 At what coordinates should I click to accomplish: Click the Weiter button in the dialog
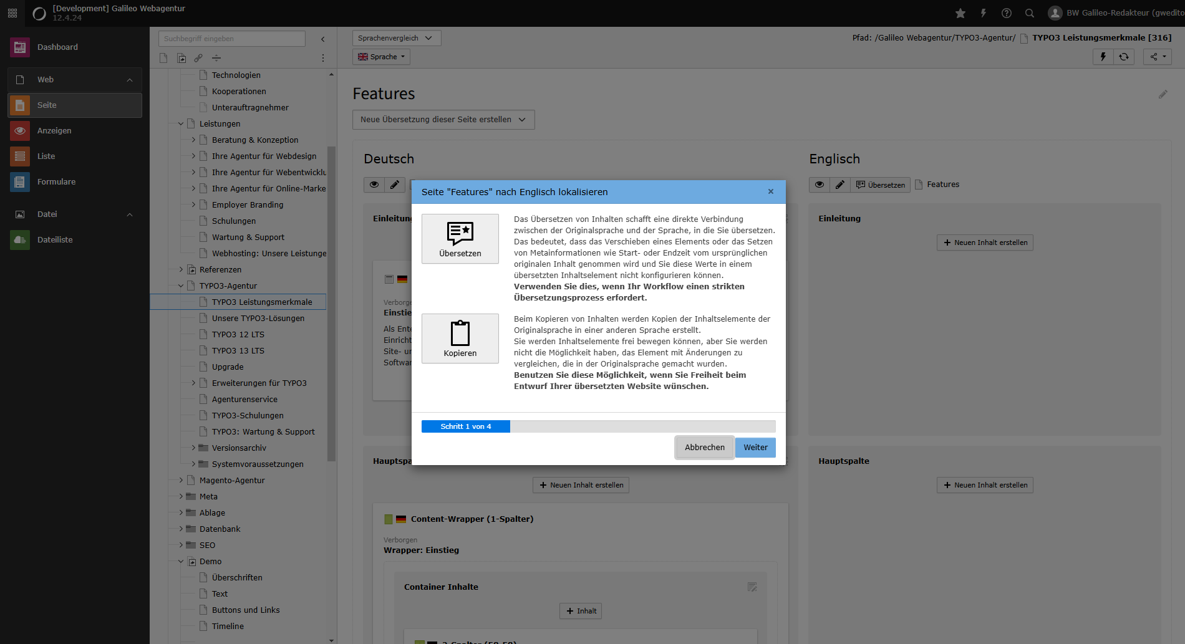click(755, 448)
